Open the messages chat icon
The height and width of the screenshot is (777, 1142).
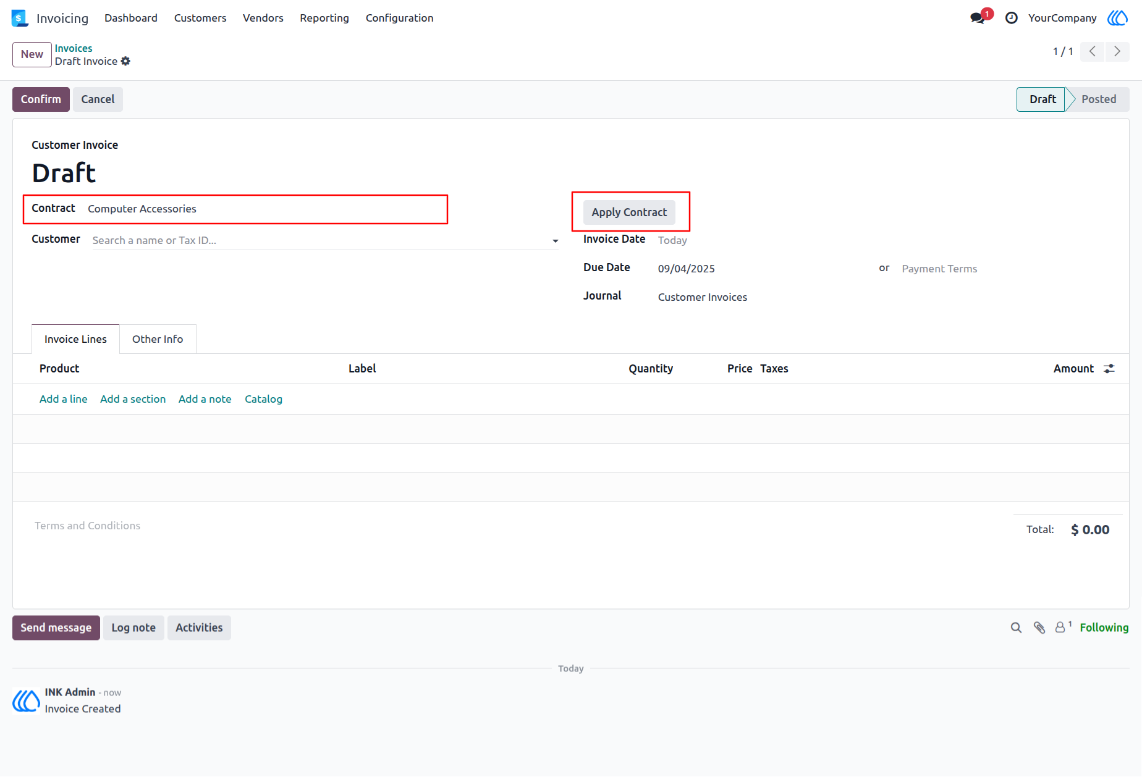tap(978, 18)
